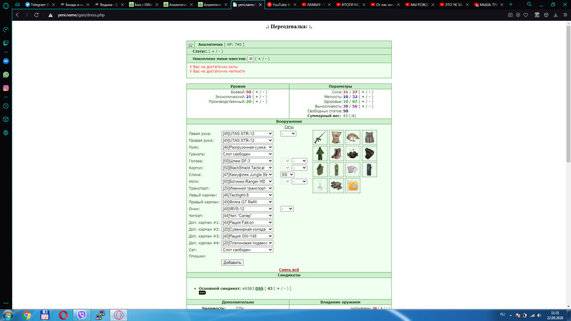Click the tactical vest equipment icon
Image resolution: width=571 pixels, height=321 pixels.
click(x=369, y=137)
